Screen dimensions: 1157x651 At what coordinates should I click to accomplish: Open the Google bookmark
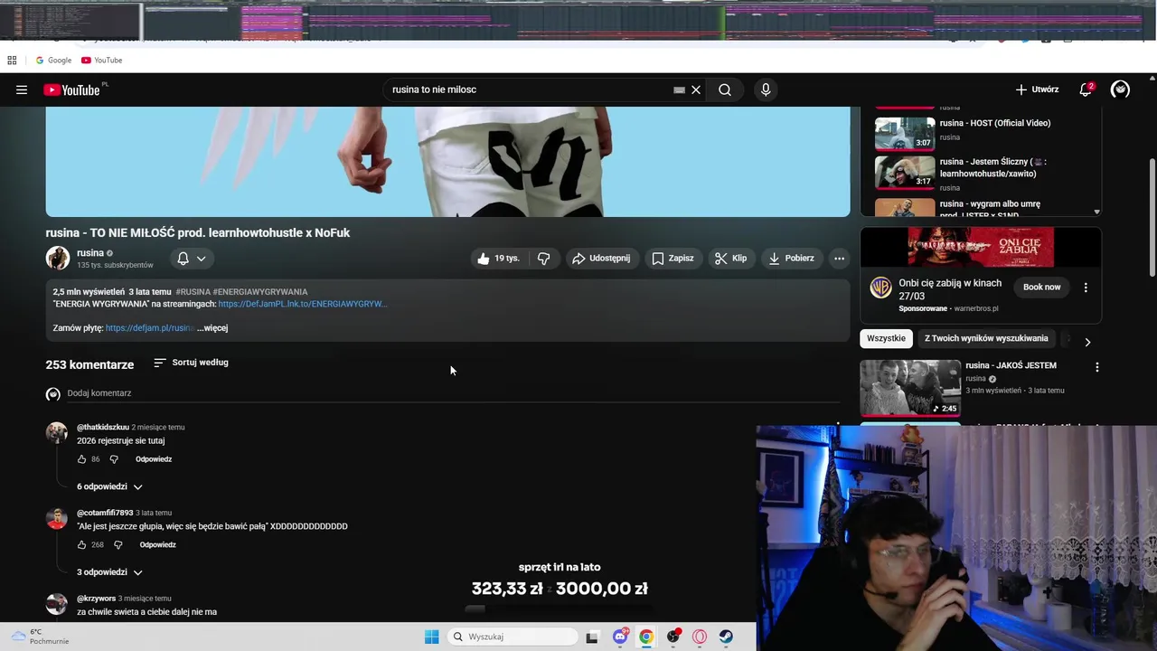pos(53,61)
